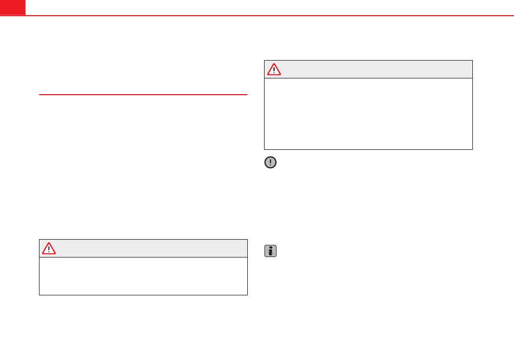Image resolution: width=514 pixels, height=363 pixels.
Task: Click the red warning triangle in the larger box
Action: 274,69
